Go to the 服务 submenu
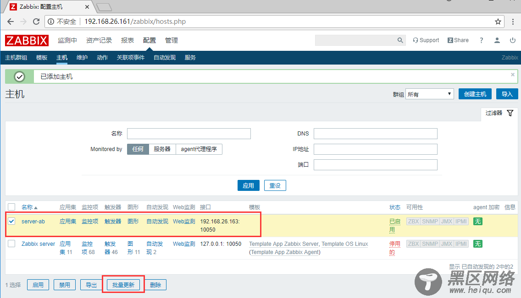 click(190, 58)
